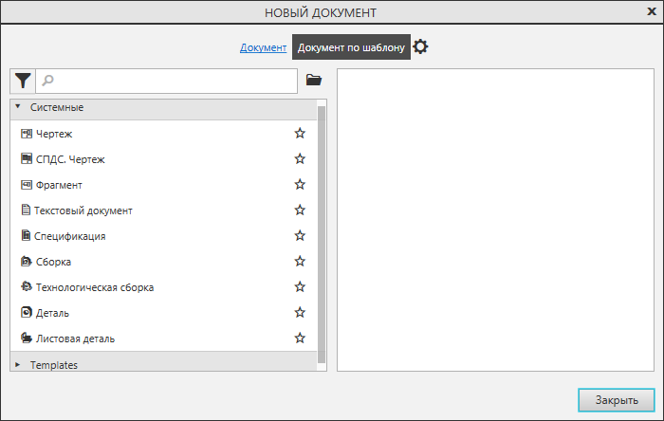The height and width of the screenshot is (421, 664).
Task: Choose the Деталь template icon
Action: 27,313
